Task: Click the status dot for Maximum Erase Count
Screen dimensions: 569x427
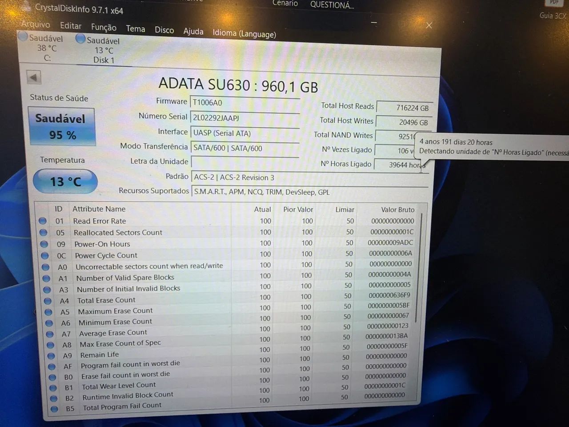Action: [49, 312]
